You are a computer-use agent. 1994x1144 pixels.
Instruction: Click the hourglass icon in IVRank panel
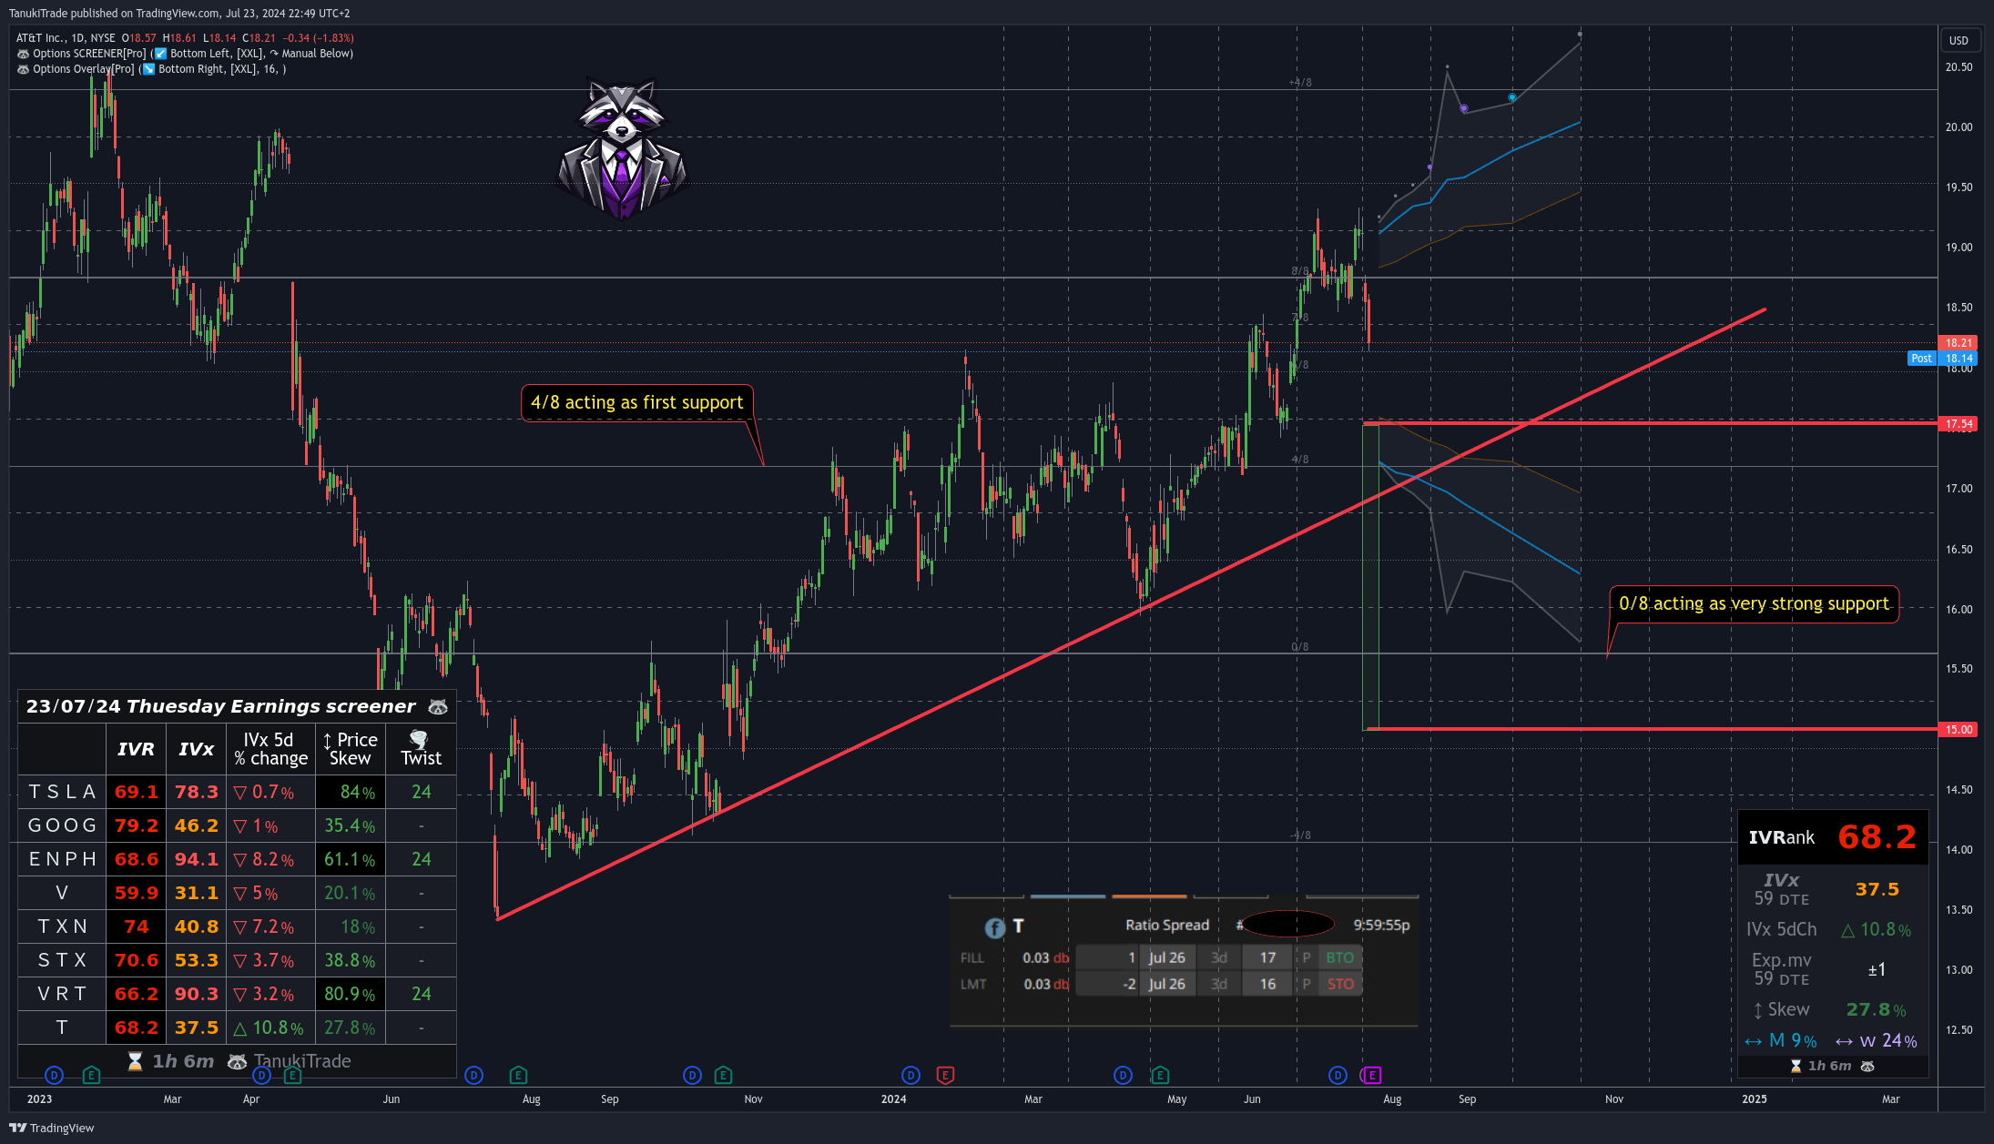(x=1796, y=1066)
